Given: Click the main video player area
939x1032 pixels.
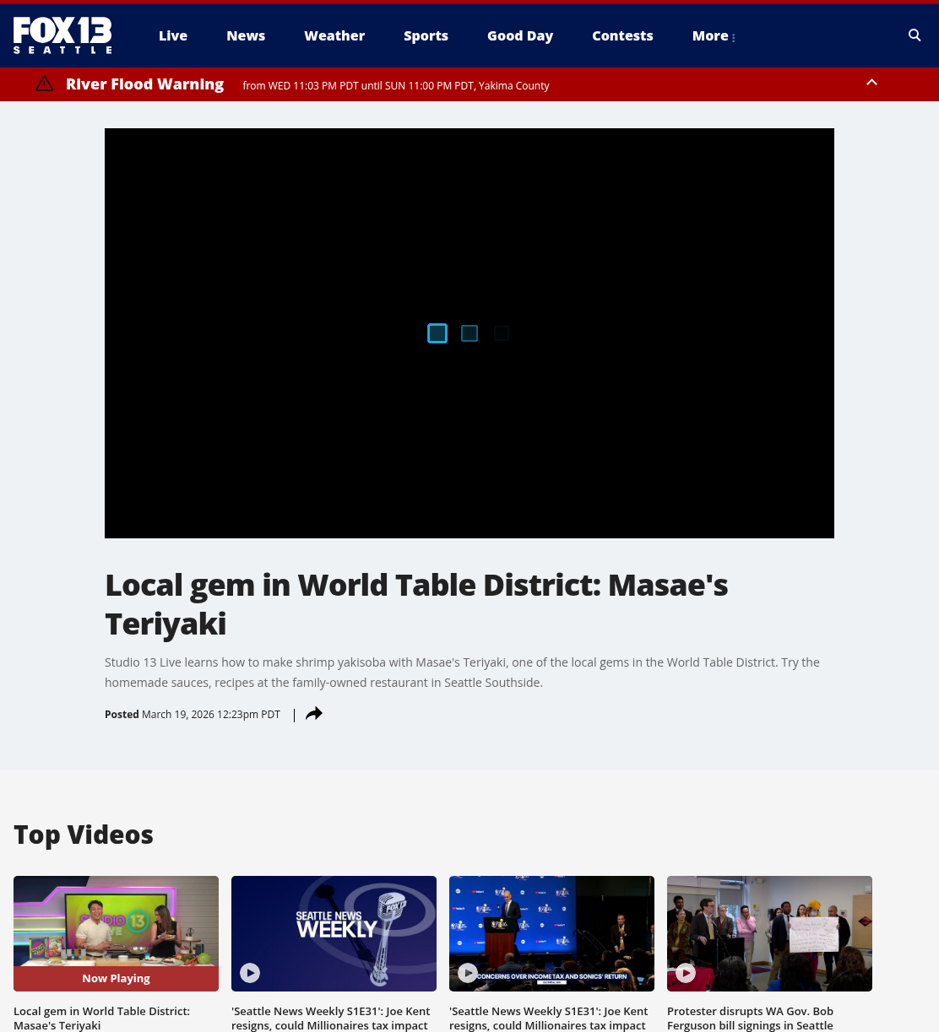Looking at the screenshot, I should point(469,333).
